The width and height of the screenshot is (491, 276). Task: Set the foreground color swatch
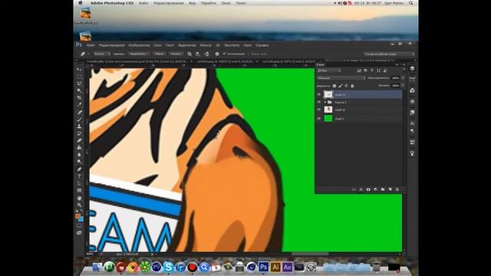click(77, 215)
